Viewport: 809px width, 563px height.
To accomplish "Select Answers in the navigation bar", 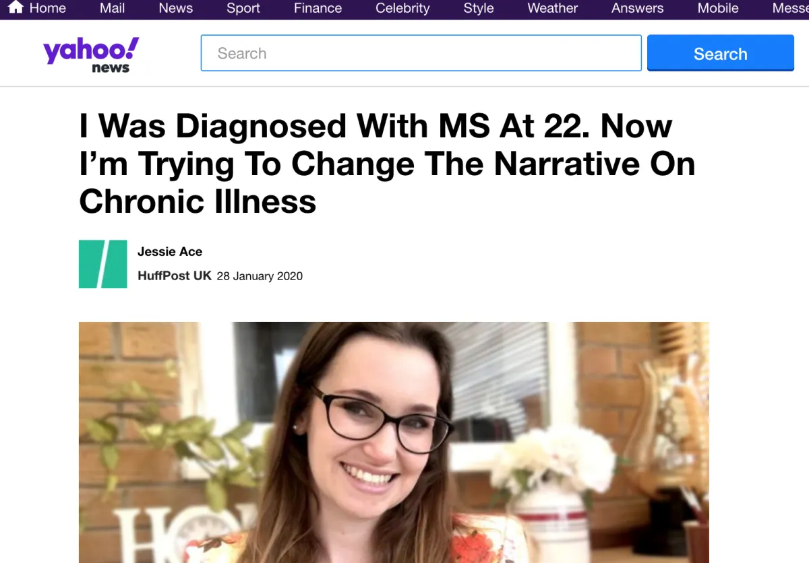I will coord(637,8).
